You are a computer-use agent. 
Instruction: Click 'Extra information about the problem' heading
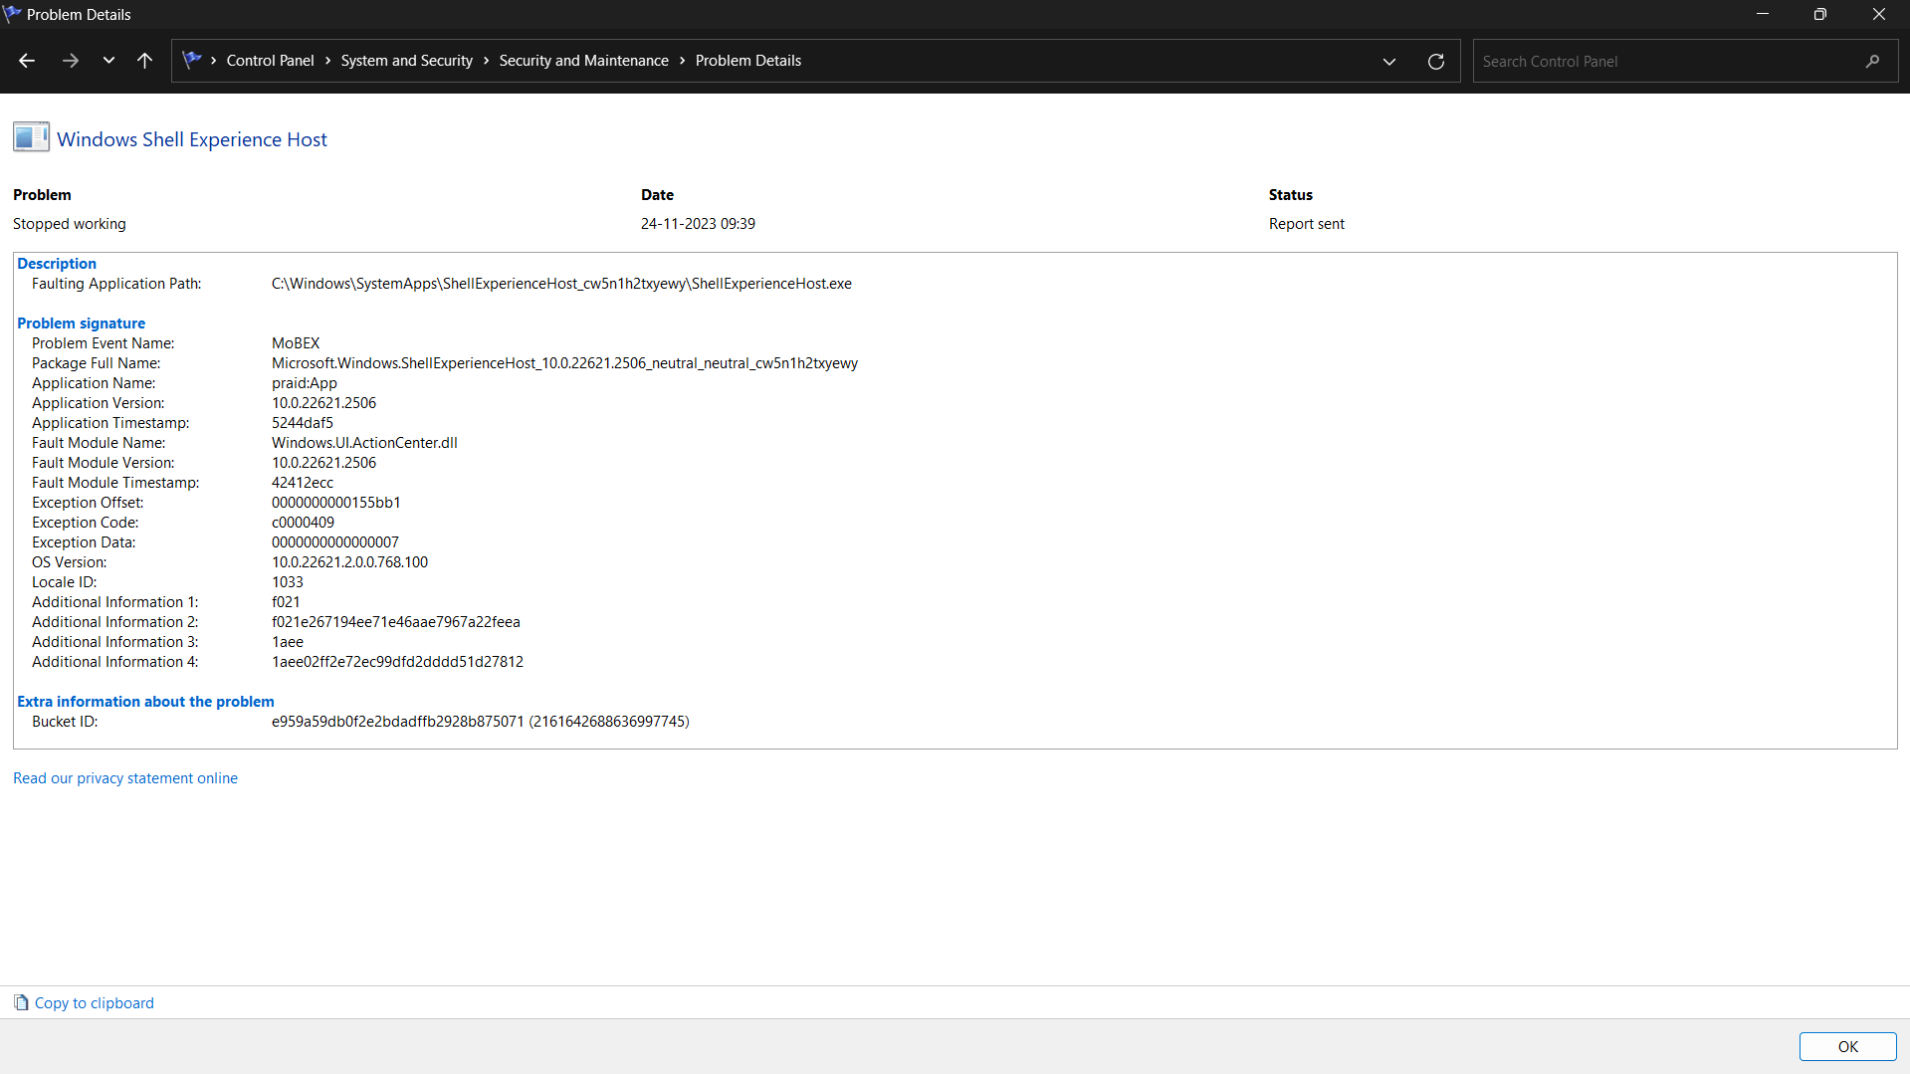coord(145,702)
